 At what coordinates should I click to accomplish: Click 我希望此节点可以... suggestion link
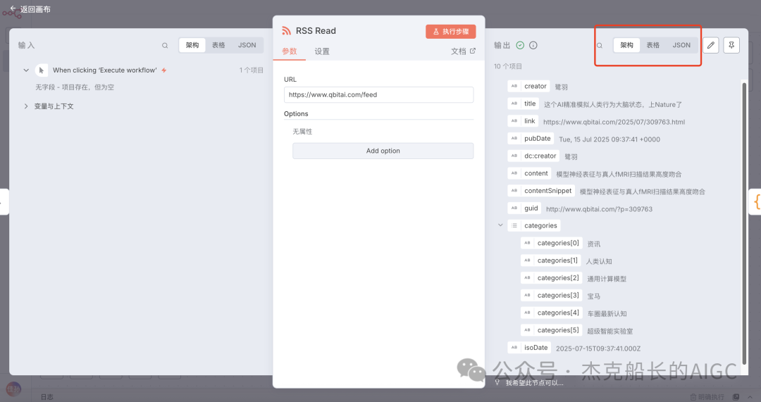(x=534, y=383)
